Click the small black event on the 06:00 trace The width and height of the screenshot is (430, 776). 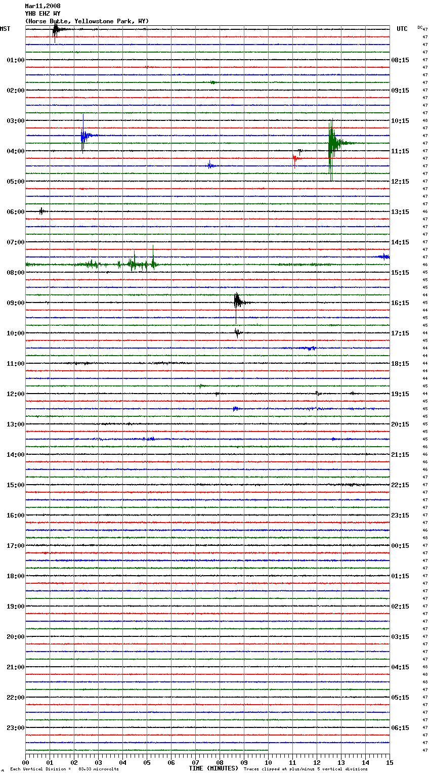(42, 211)
